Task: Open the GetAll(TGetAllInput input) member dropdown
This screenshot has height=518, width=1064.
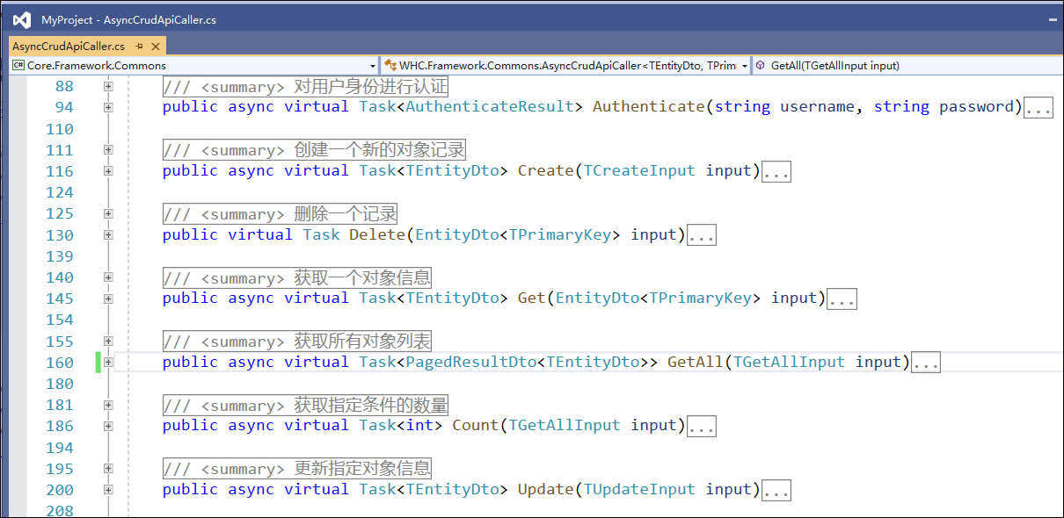Action: point(906,65)
